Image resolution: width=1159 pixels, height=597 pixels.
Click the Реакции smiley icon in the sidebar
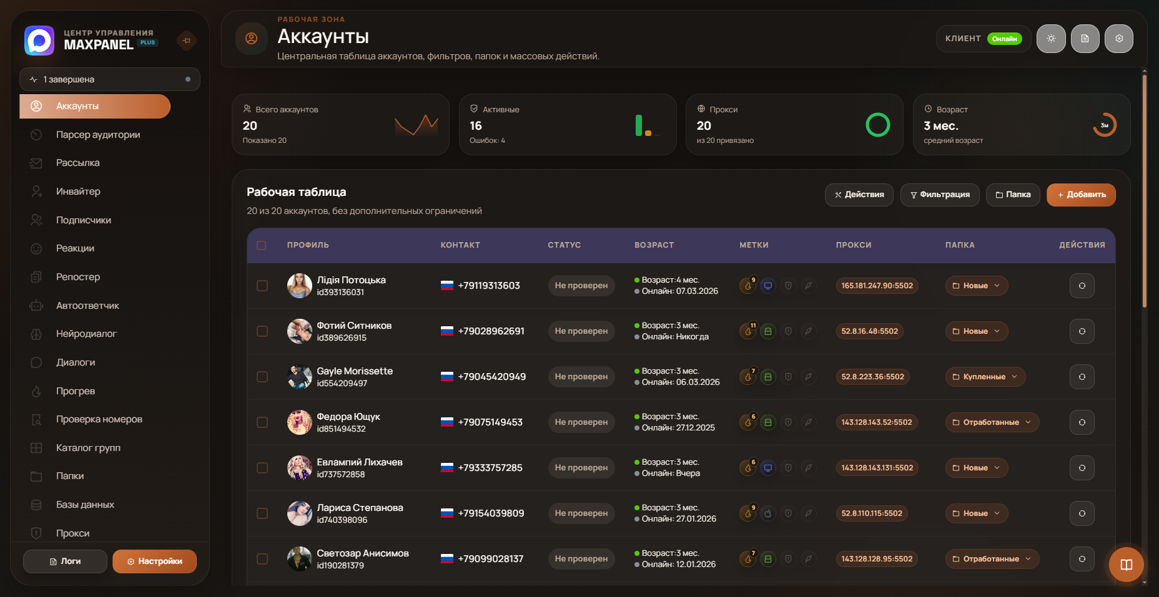click(x=36, y=248)
